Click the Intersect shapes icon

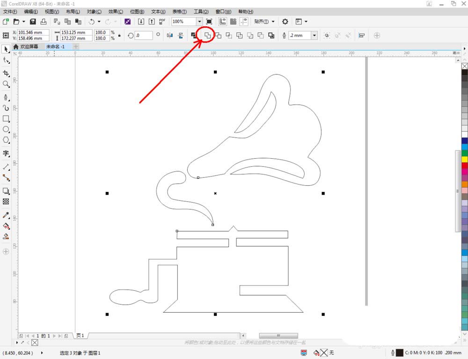229,35
